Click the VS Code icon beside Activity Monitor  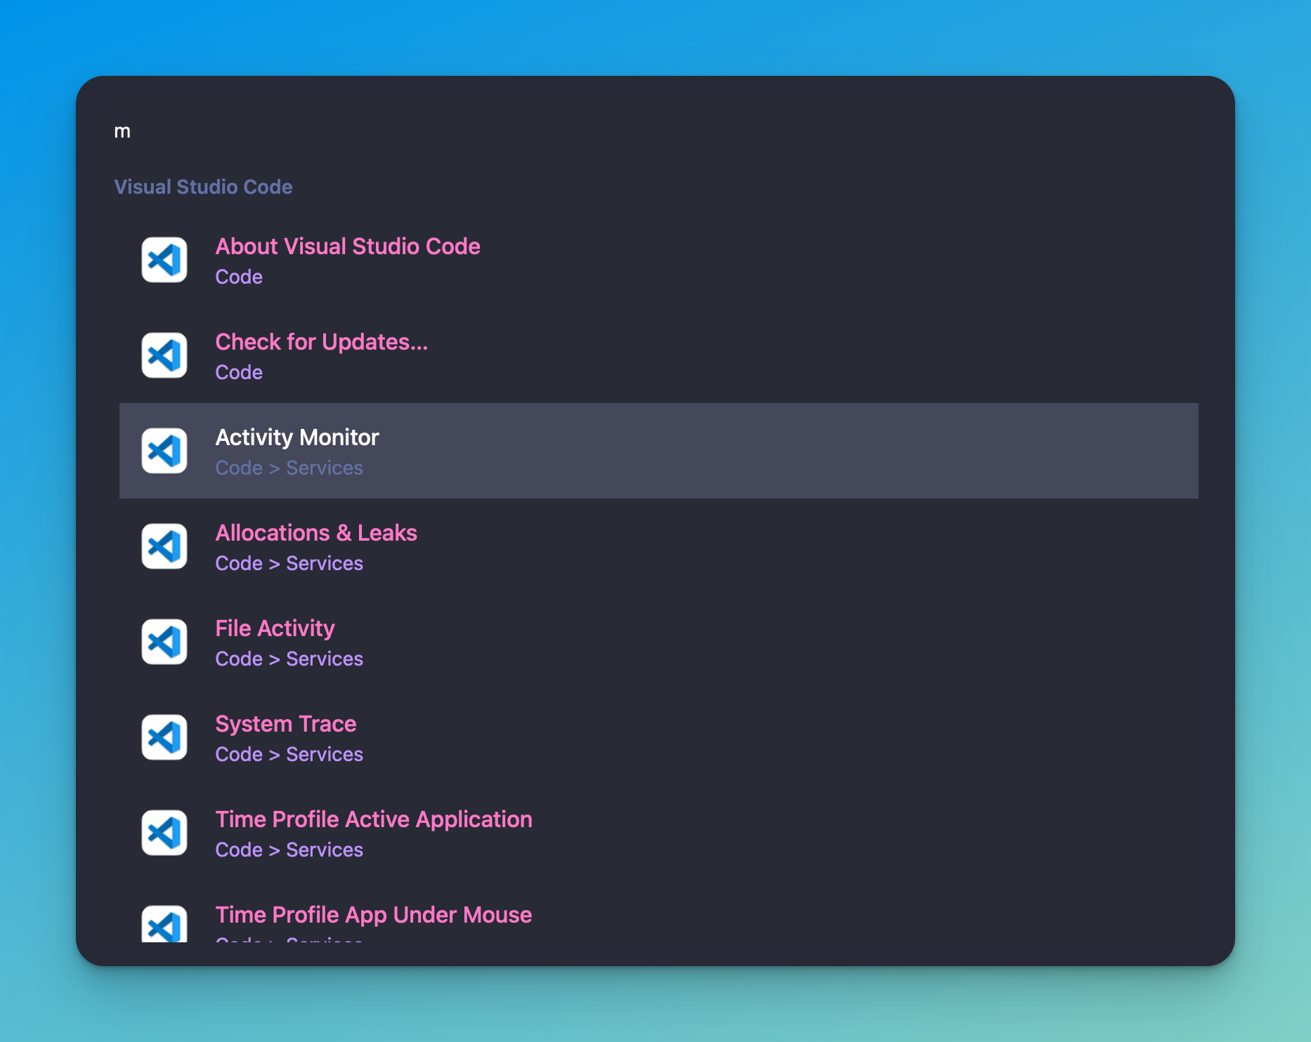(164, 451)
